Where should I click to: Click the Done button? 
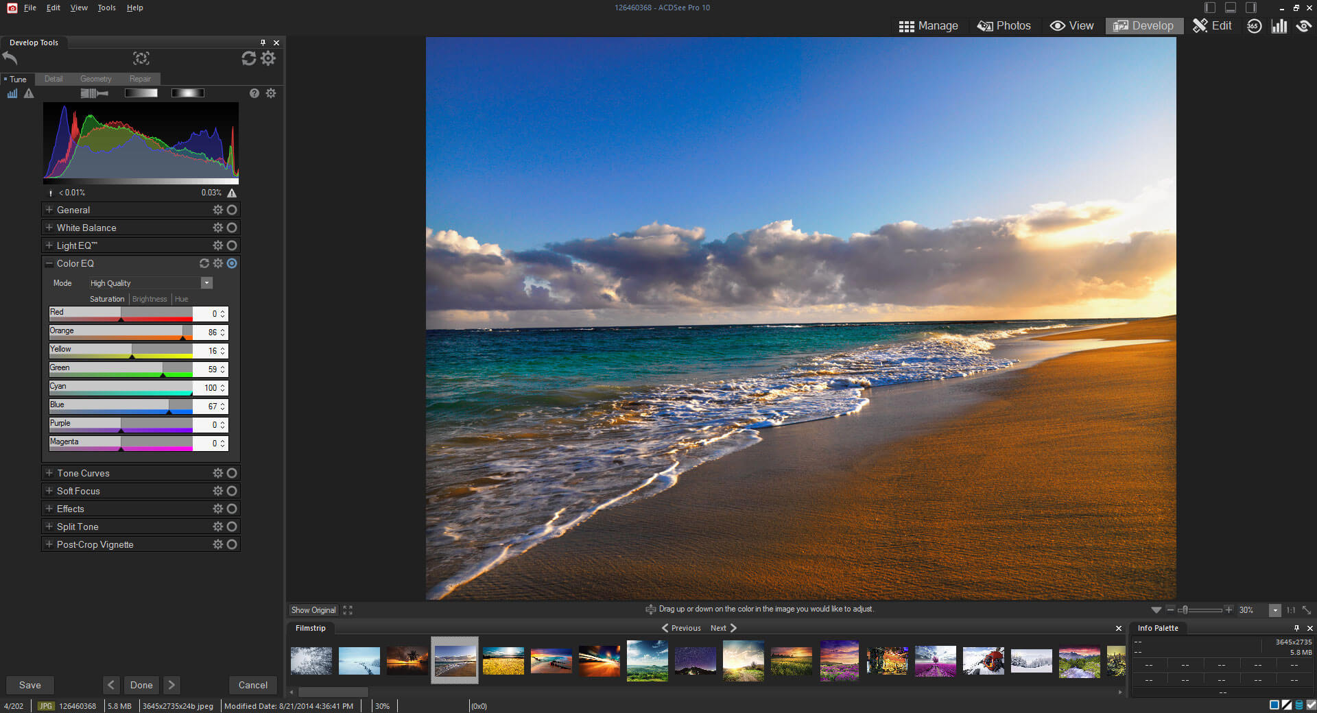(141, 685)
